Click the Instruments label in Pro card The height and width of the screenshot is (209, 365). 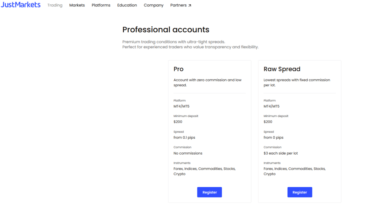182,163
